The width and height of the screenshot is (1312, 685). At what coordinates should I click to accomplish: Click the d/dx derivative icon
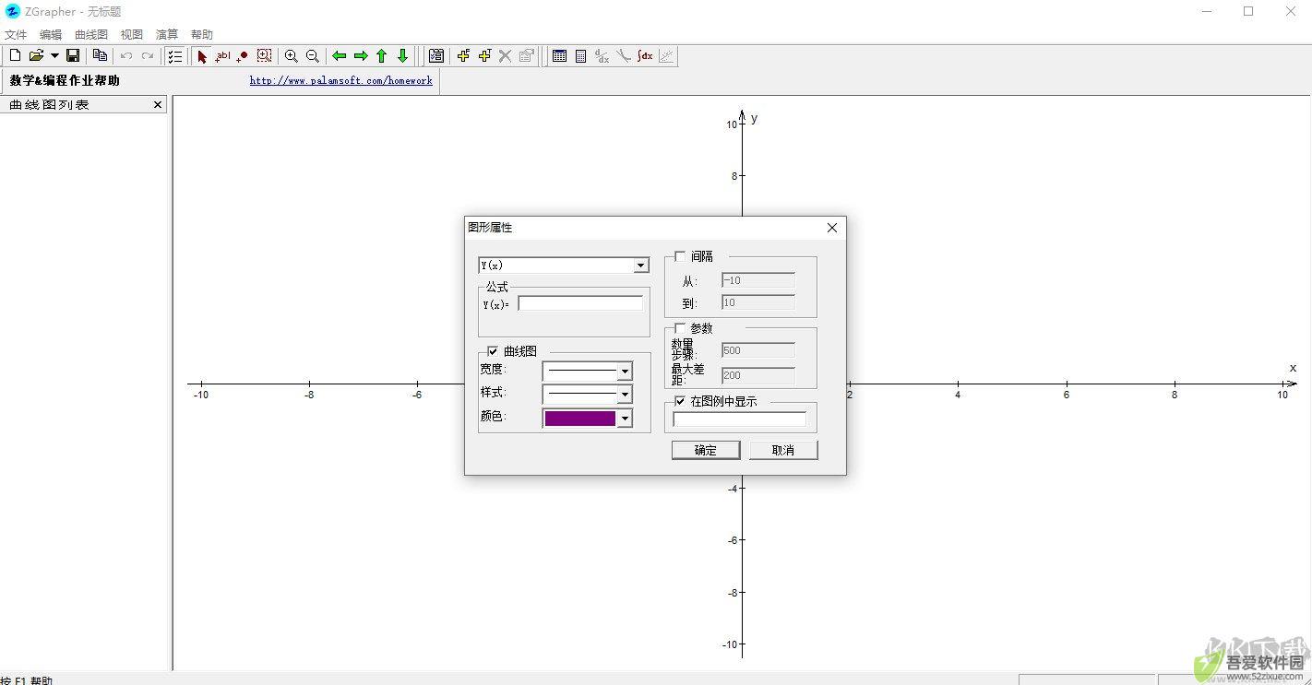coord(602,56)
